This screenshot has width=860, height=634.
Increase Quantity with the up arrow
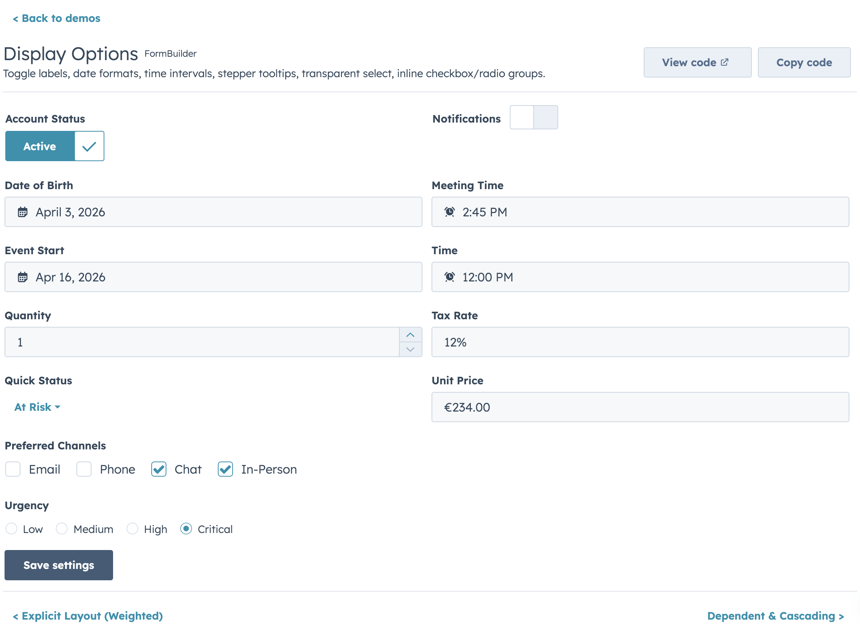pyautogui.click(x=410, y=335)
